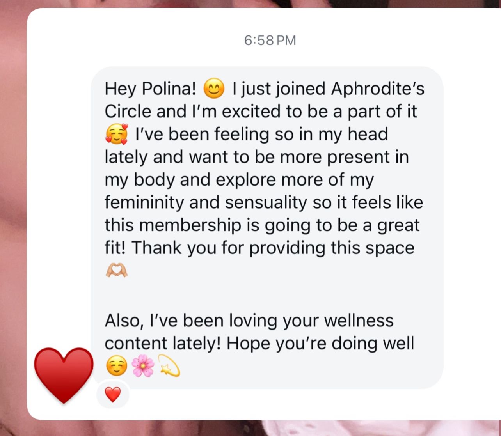Click the word 'femininity' in the message

click(144, 202)
